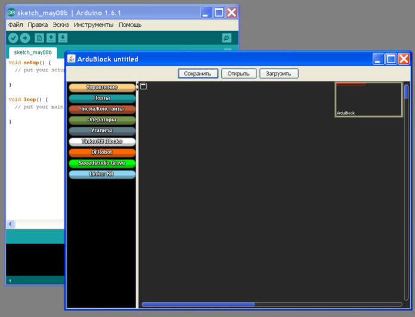Expand the Порты block category
415x317 pixels.
(x=102, y=98)
